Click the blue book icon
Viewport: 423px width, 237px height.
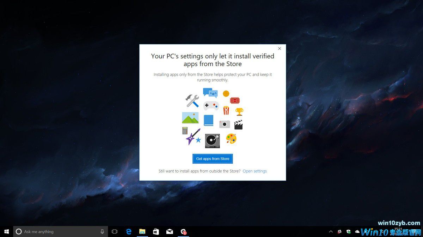tap(209, 120)
